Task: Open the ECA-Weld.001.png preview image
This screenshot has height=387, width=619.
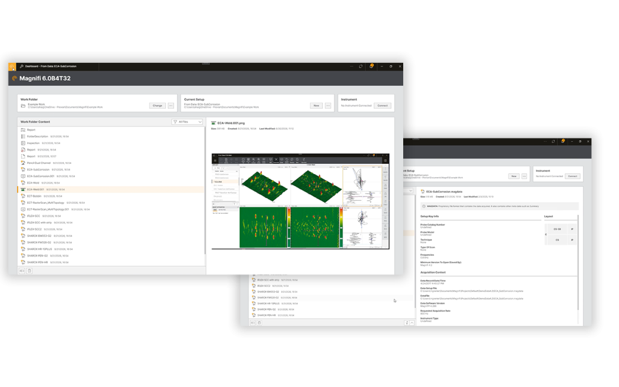Action: click(x=300, y=201)
